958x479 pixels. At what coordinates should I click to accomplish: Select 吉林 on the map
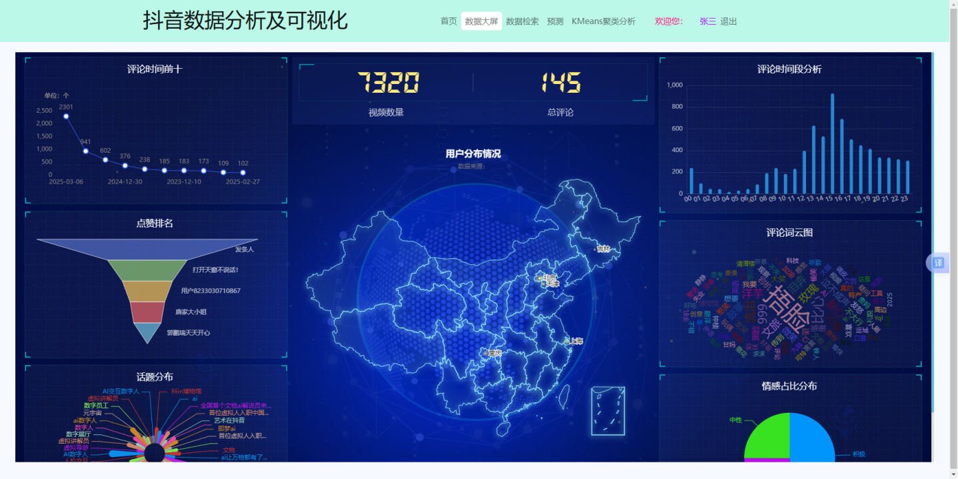[603, 249]
